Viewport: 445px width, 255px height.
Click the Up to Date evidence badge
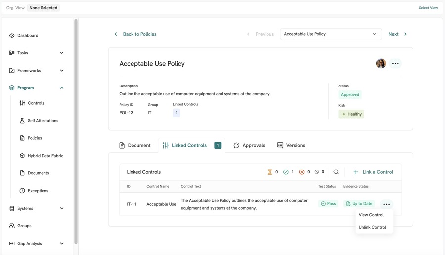click(359, 204)
